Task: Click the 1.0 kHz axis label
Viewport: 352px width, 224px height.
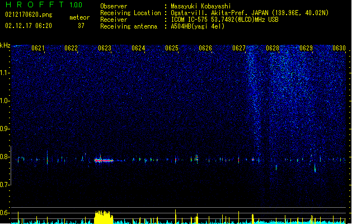Action: (5, 101)
